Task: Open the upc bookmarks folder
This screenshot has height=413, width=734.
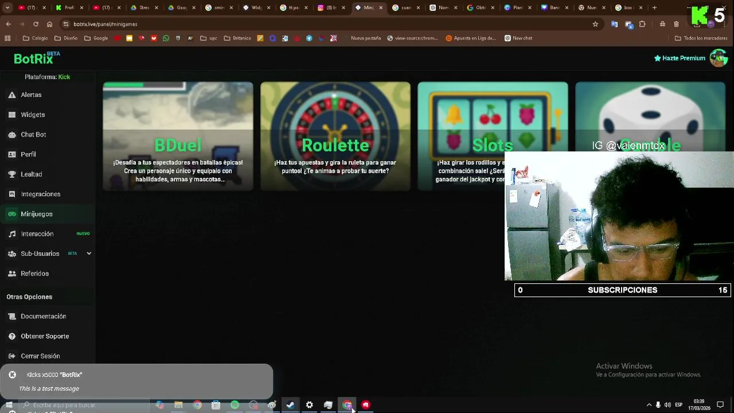Action: point(208,38)
